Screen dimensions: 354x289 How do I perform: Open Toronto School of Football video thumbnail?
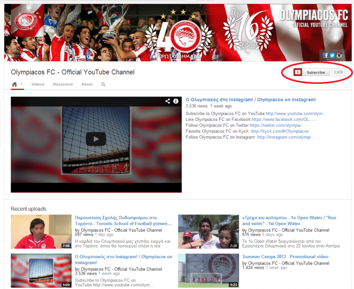tap(41, 232)
